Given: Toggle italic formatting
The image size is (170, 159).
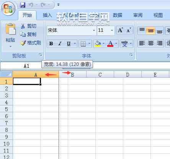Looking at the screenshot, I should click(60, 44).
